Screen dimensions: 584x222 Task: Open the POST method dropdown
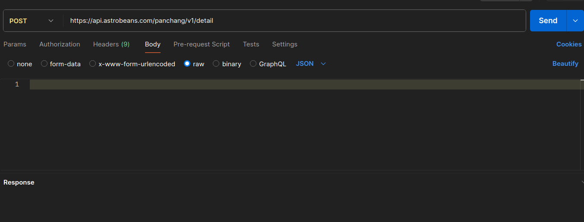pos(32,21)
